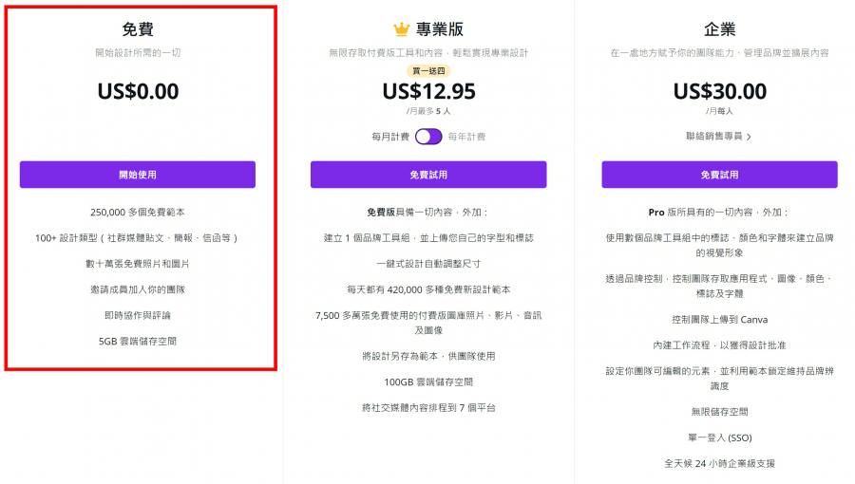Select the 每月計費 billing label
855x484 pixels.
click(390, 137)
